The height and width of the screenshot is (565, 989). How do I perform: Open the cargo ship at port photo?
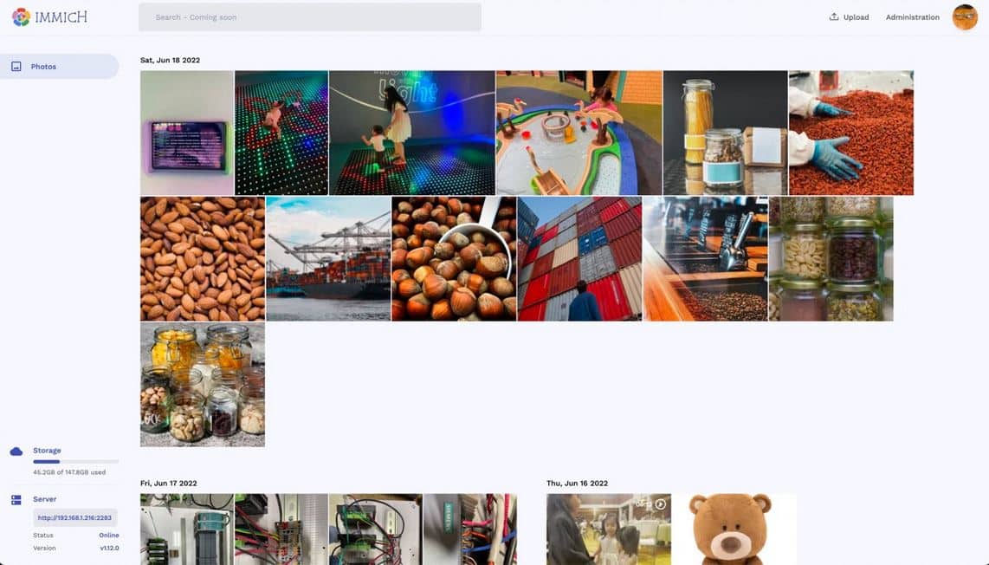pyautogui.click(x=328, y=259)
